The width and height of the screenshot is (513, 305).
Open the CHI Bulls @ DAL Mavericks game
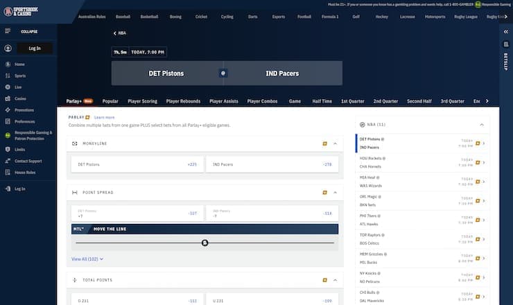(422, 297)
